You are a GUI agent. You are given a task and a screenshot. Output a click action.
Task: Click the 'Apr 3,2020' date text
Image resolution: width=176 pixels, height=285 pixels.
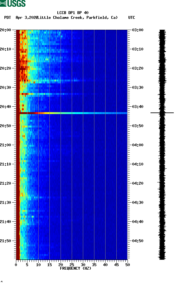click(27, 18)
